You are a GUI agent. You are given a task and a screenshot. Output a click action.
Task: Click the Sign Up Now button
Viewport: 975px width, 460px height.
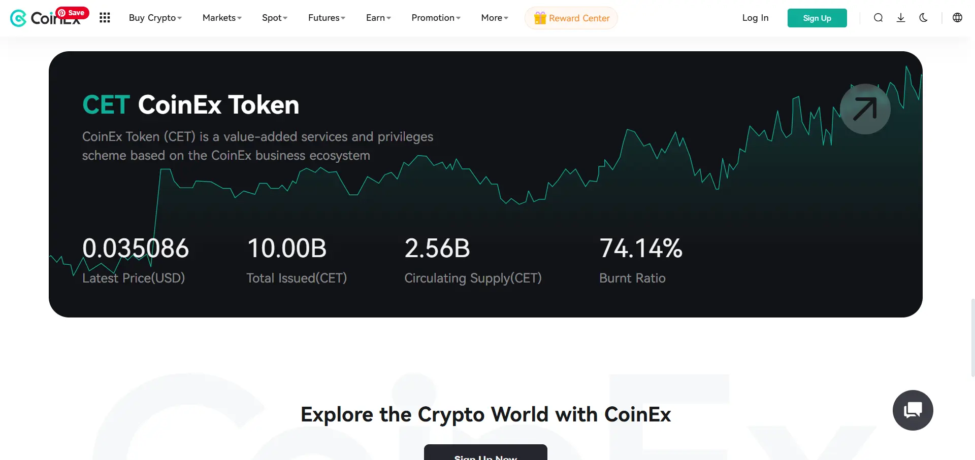485,453
